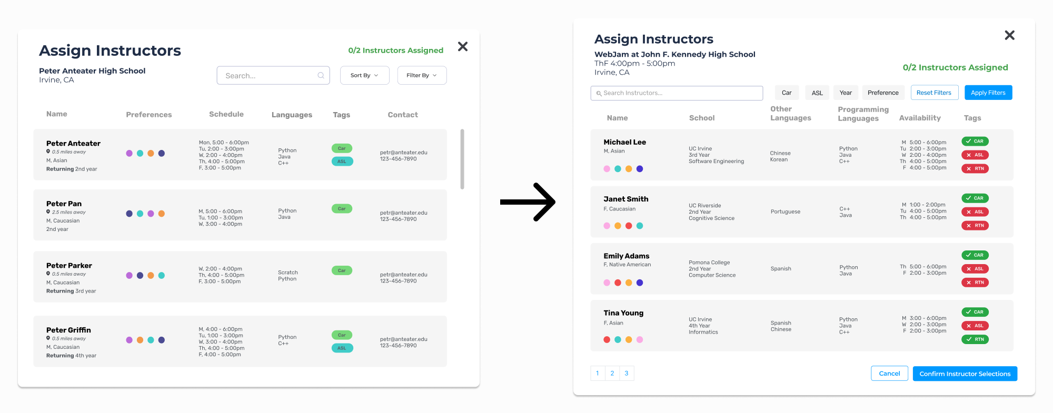Click Emily Adams' red ASL tag
1053x413 pixels.
point(975,268)
